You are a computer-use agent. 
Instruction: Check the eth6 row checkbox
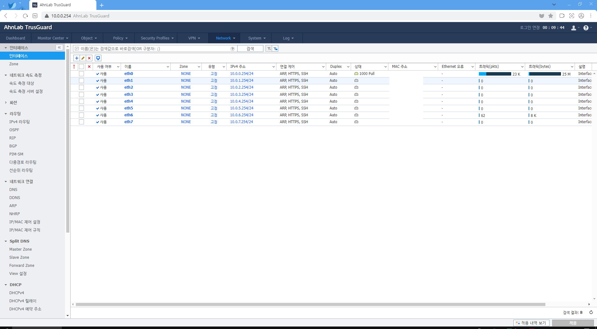tap(81, 115)
